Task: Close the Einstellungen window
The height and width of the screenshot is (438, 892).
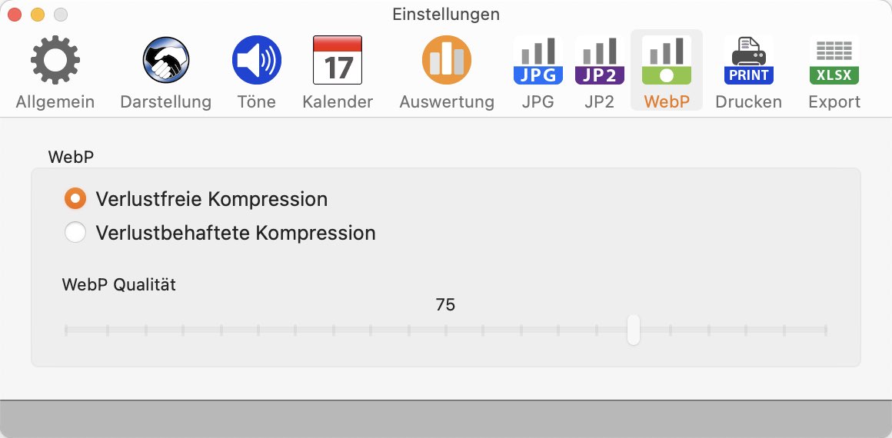Action: click(15, 15)
